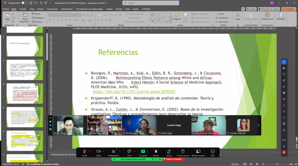Screen dimensions: 298x166
Task: Open the font name combo box
Action: (61, 15)
